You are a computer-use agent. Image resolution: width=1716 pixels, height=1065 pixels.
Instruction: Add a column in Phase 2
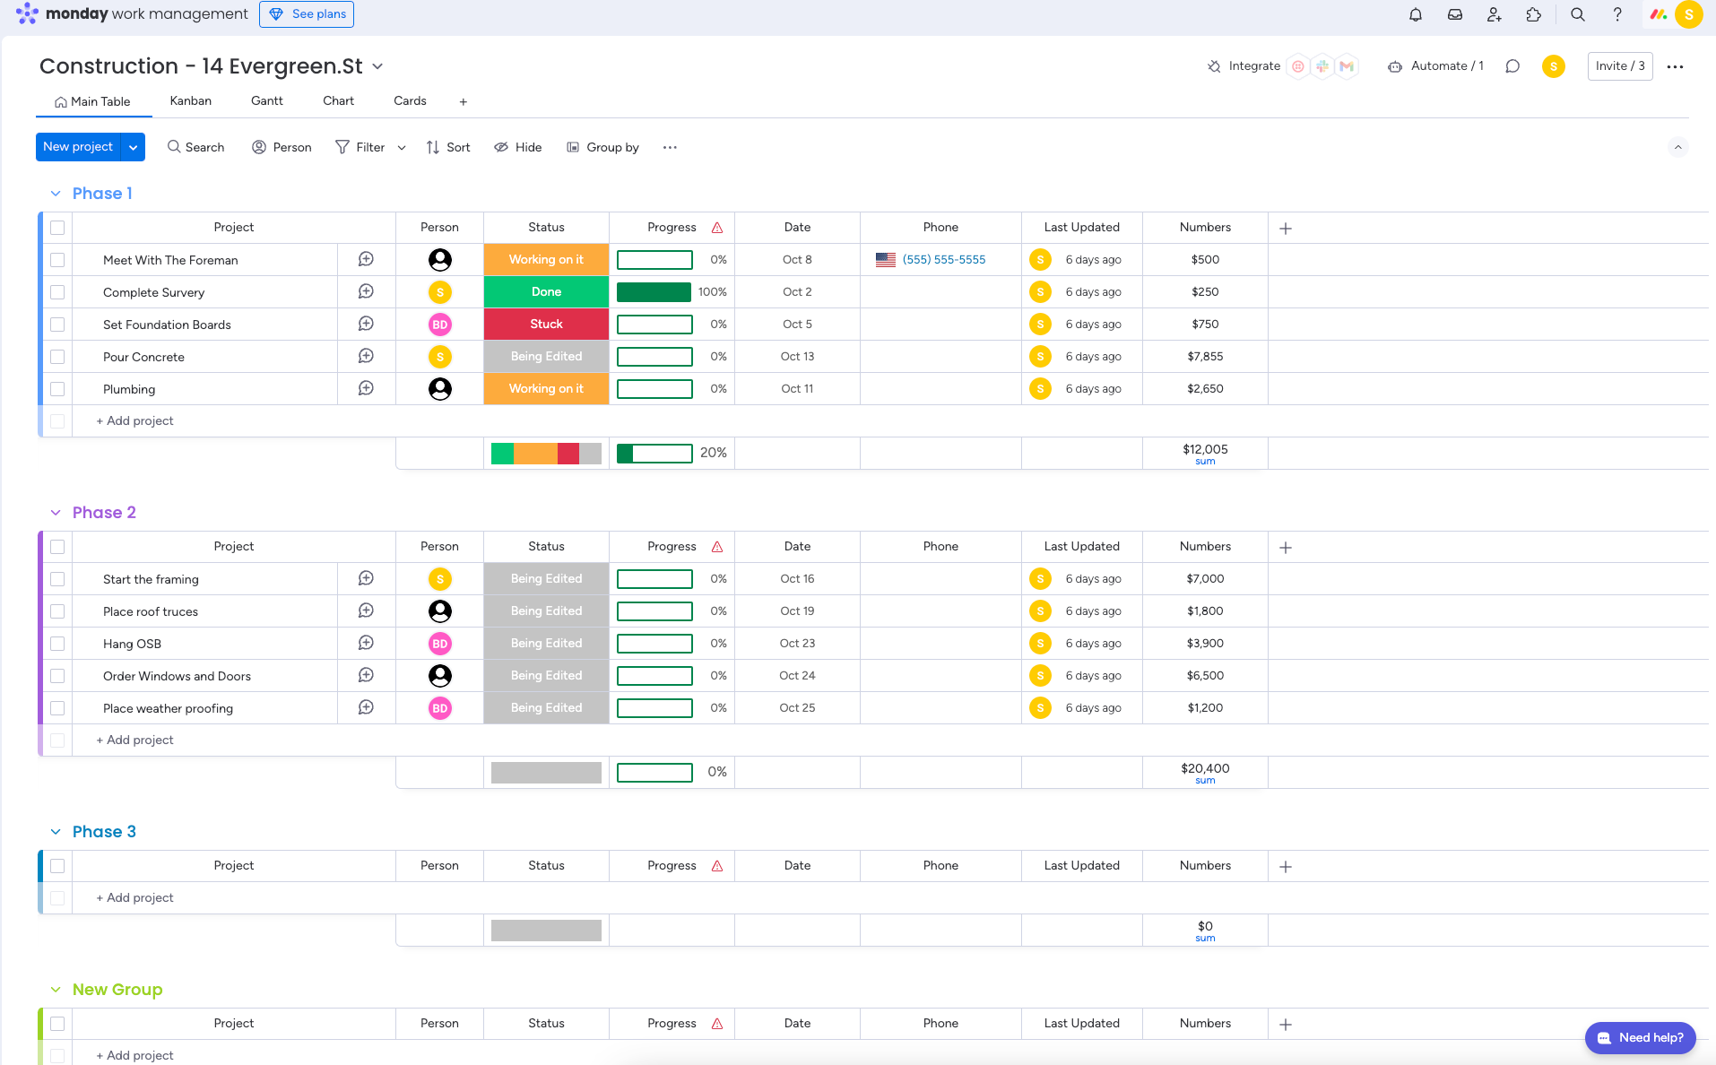coord(1286,548)
